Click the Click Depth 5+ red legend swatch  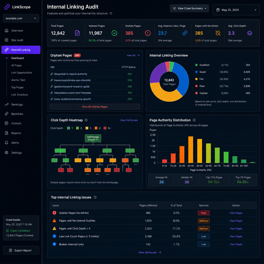(x=105, y=128)
